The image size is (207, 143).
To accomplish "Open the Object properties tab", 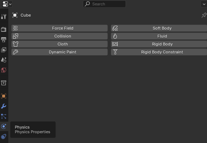I will point(4,96).
